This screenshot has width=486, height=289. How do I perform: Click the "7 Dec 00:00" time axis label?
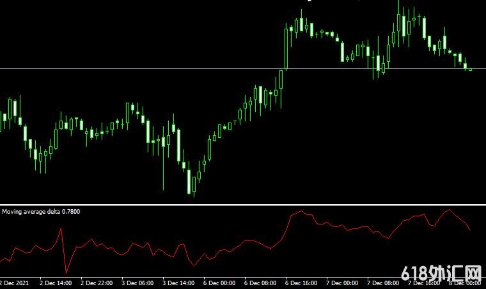pyautogui.click(x=342, y=283)
